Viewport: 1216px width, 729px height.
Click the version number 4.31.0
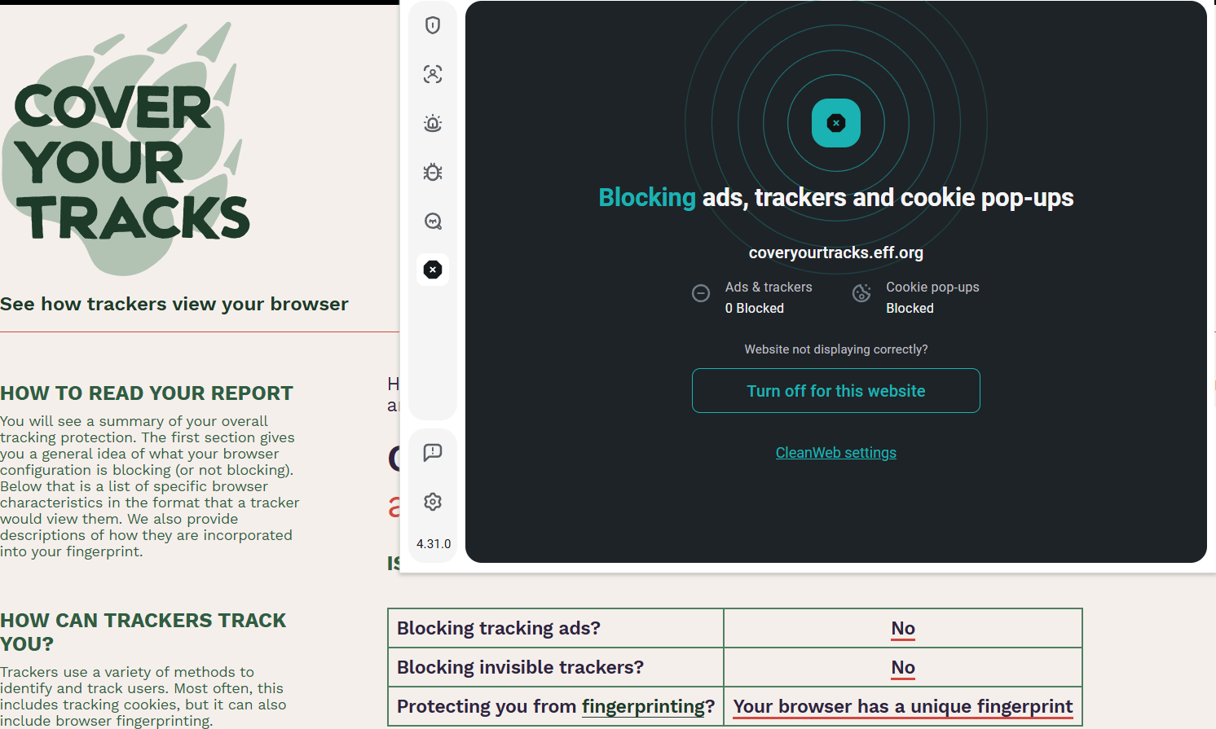click(x=434, y=544)
